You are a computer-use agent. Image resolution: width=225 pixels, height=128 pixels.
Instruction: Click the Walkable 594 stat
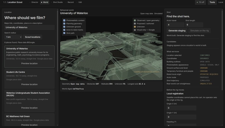(x=107, y=84)
